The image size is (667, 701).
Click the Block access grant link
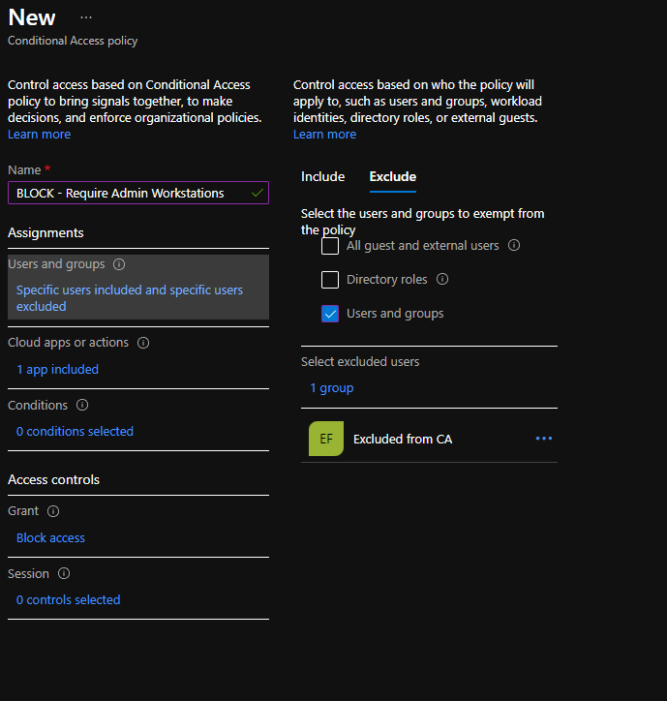click(50, 537)
